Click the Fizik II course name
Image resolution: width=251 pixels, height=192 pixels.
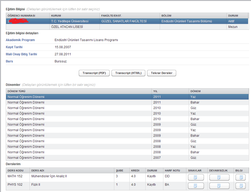click(x=36, y=184)
